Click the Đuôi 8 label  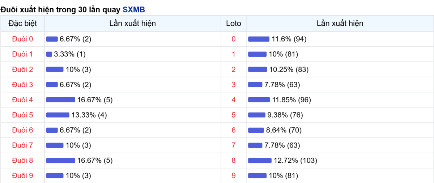point(22,161)
